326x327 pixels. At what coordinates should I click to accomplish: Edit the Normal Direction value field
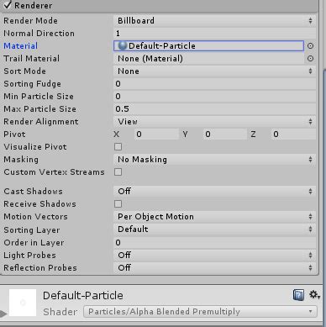214,34
